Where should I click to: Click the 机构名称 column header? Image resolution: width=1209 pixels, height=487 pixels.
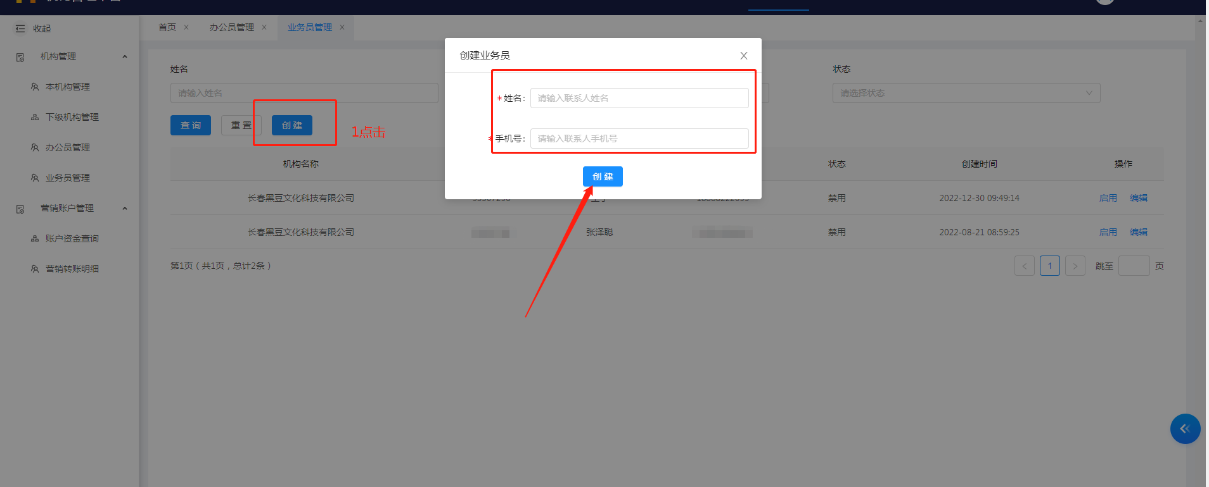pyautogui.click(x=301, y=164)
